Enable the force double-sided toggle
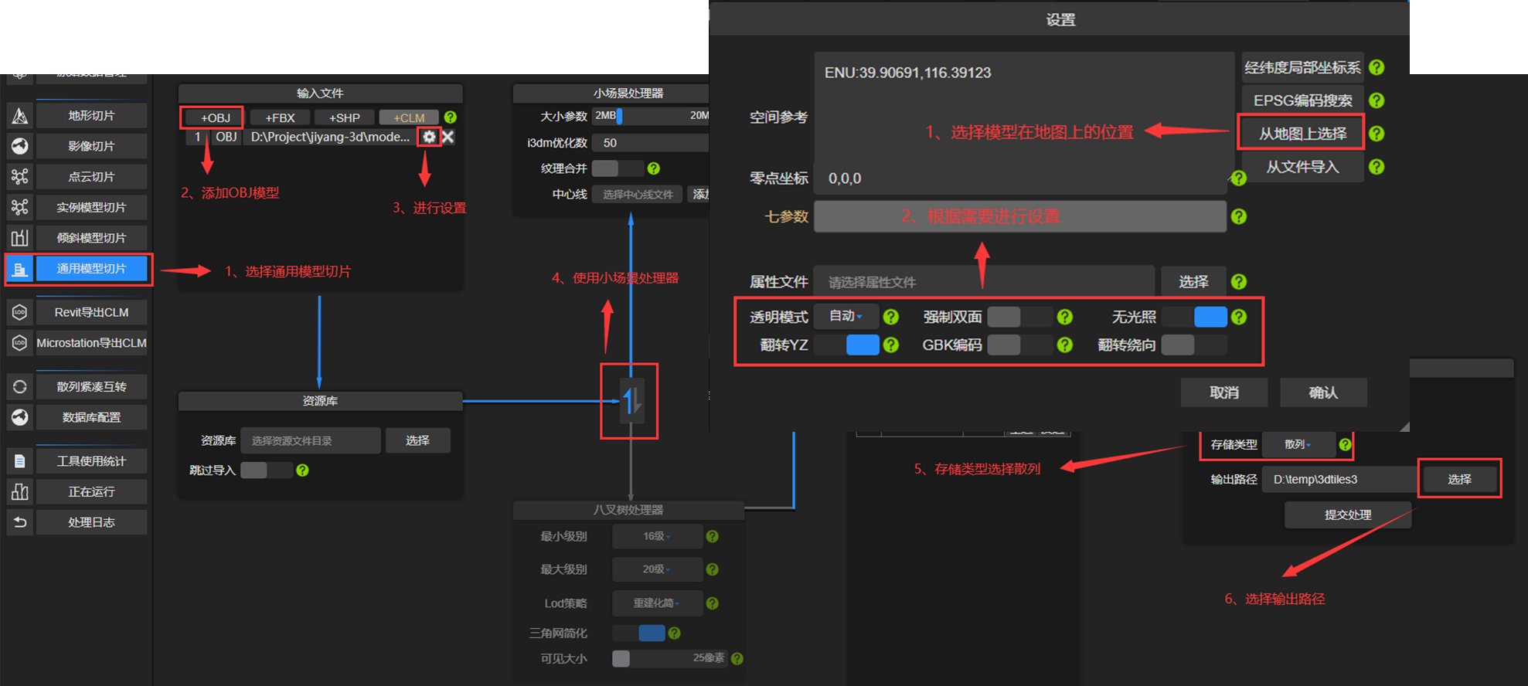Image resolution: width=1528 pixels, height=686 pixels. click(x=1020, y=317)
